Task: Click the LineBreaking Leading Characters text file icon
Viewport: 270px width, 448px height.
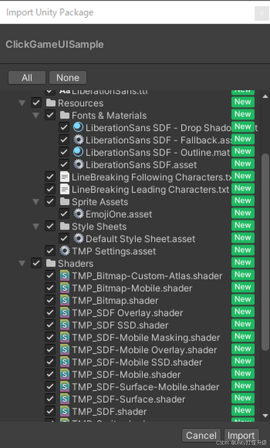Action: click(x=65, y=189)
